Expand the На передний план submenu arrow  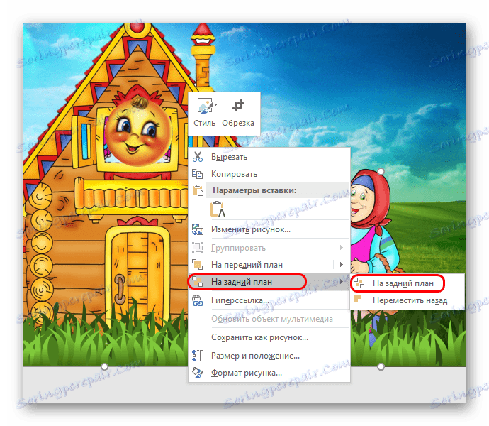(x=342, y=265)
